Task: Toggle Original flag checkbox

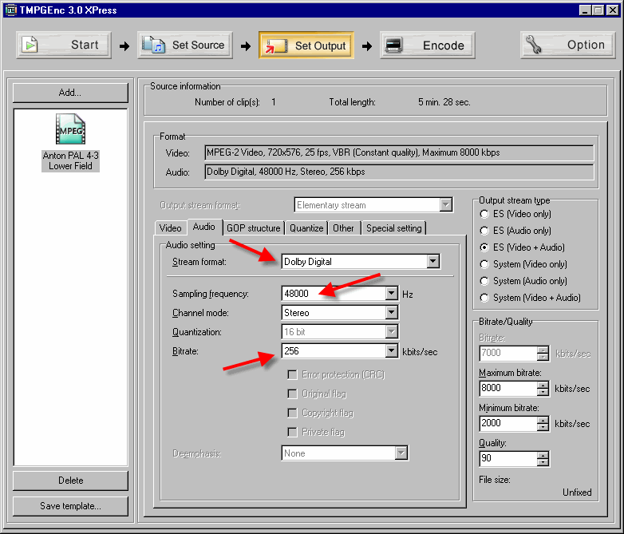Action: click(292, 394)
